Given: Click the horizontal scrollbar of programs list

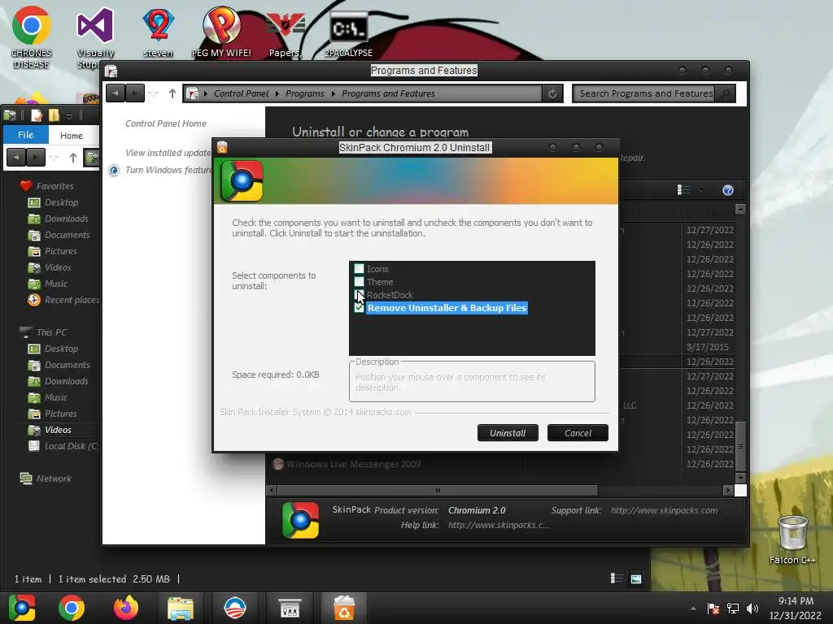Looking at the screenshot, I should click(x=437, y=490).
